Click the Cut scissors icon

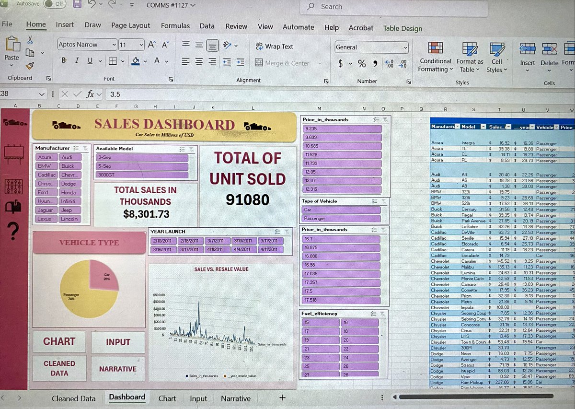coord(30,39)
